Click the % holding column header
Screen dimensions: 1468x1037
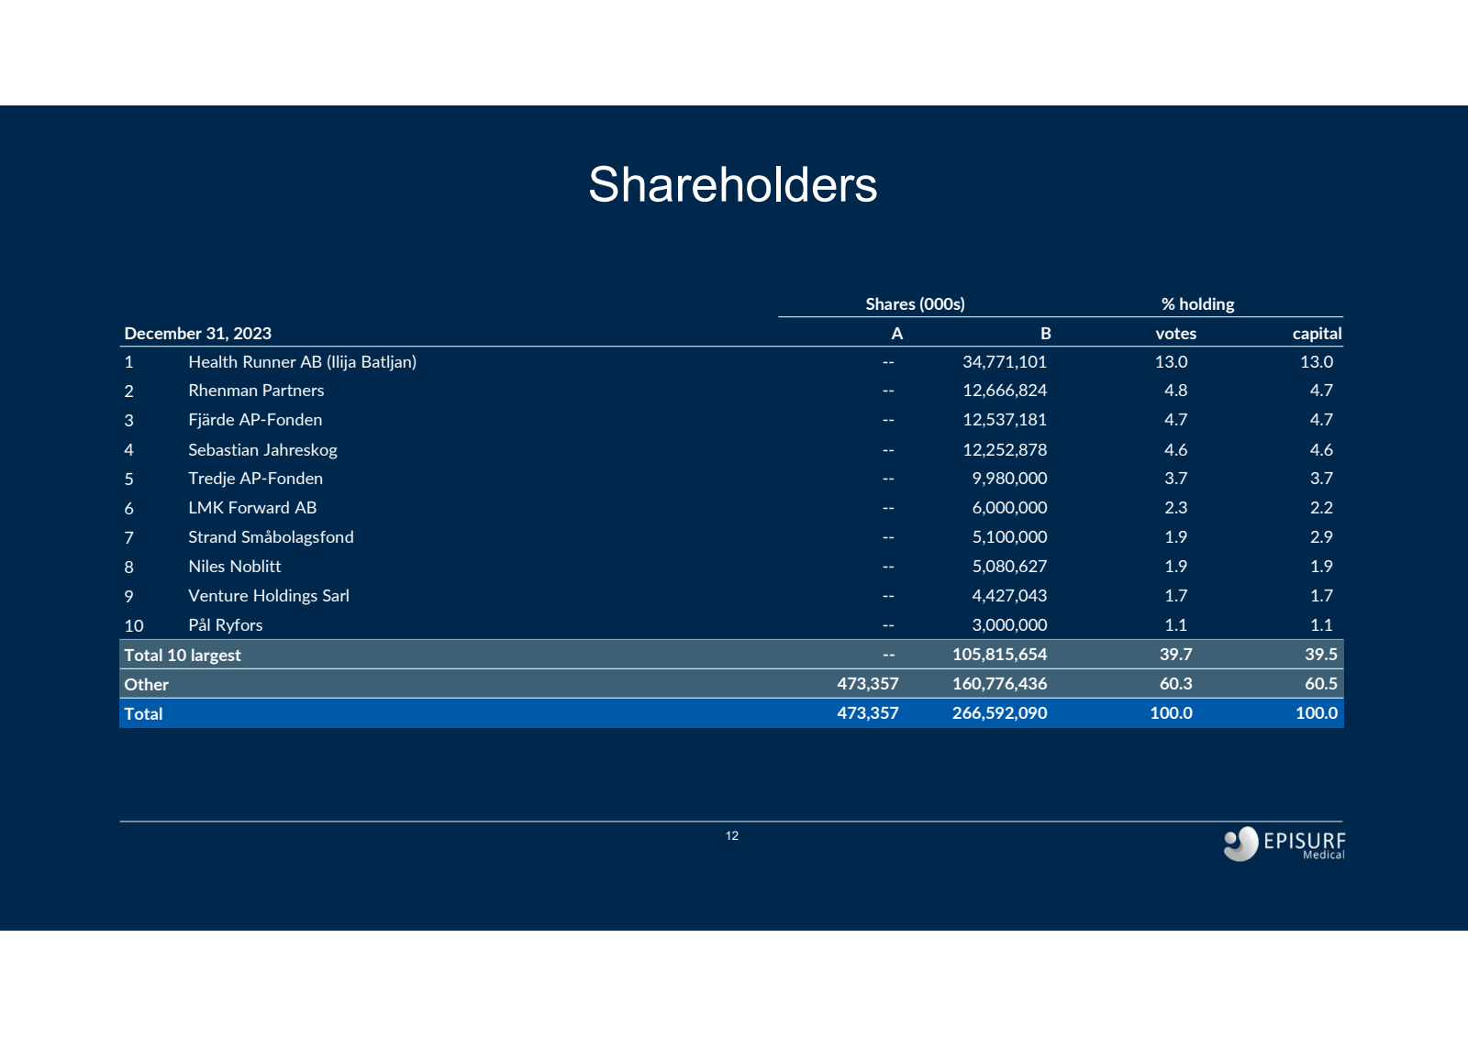coord(1197,303)
